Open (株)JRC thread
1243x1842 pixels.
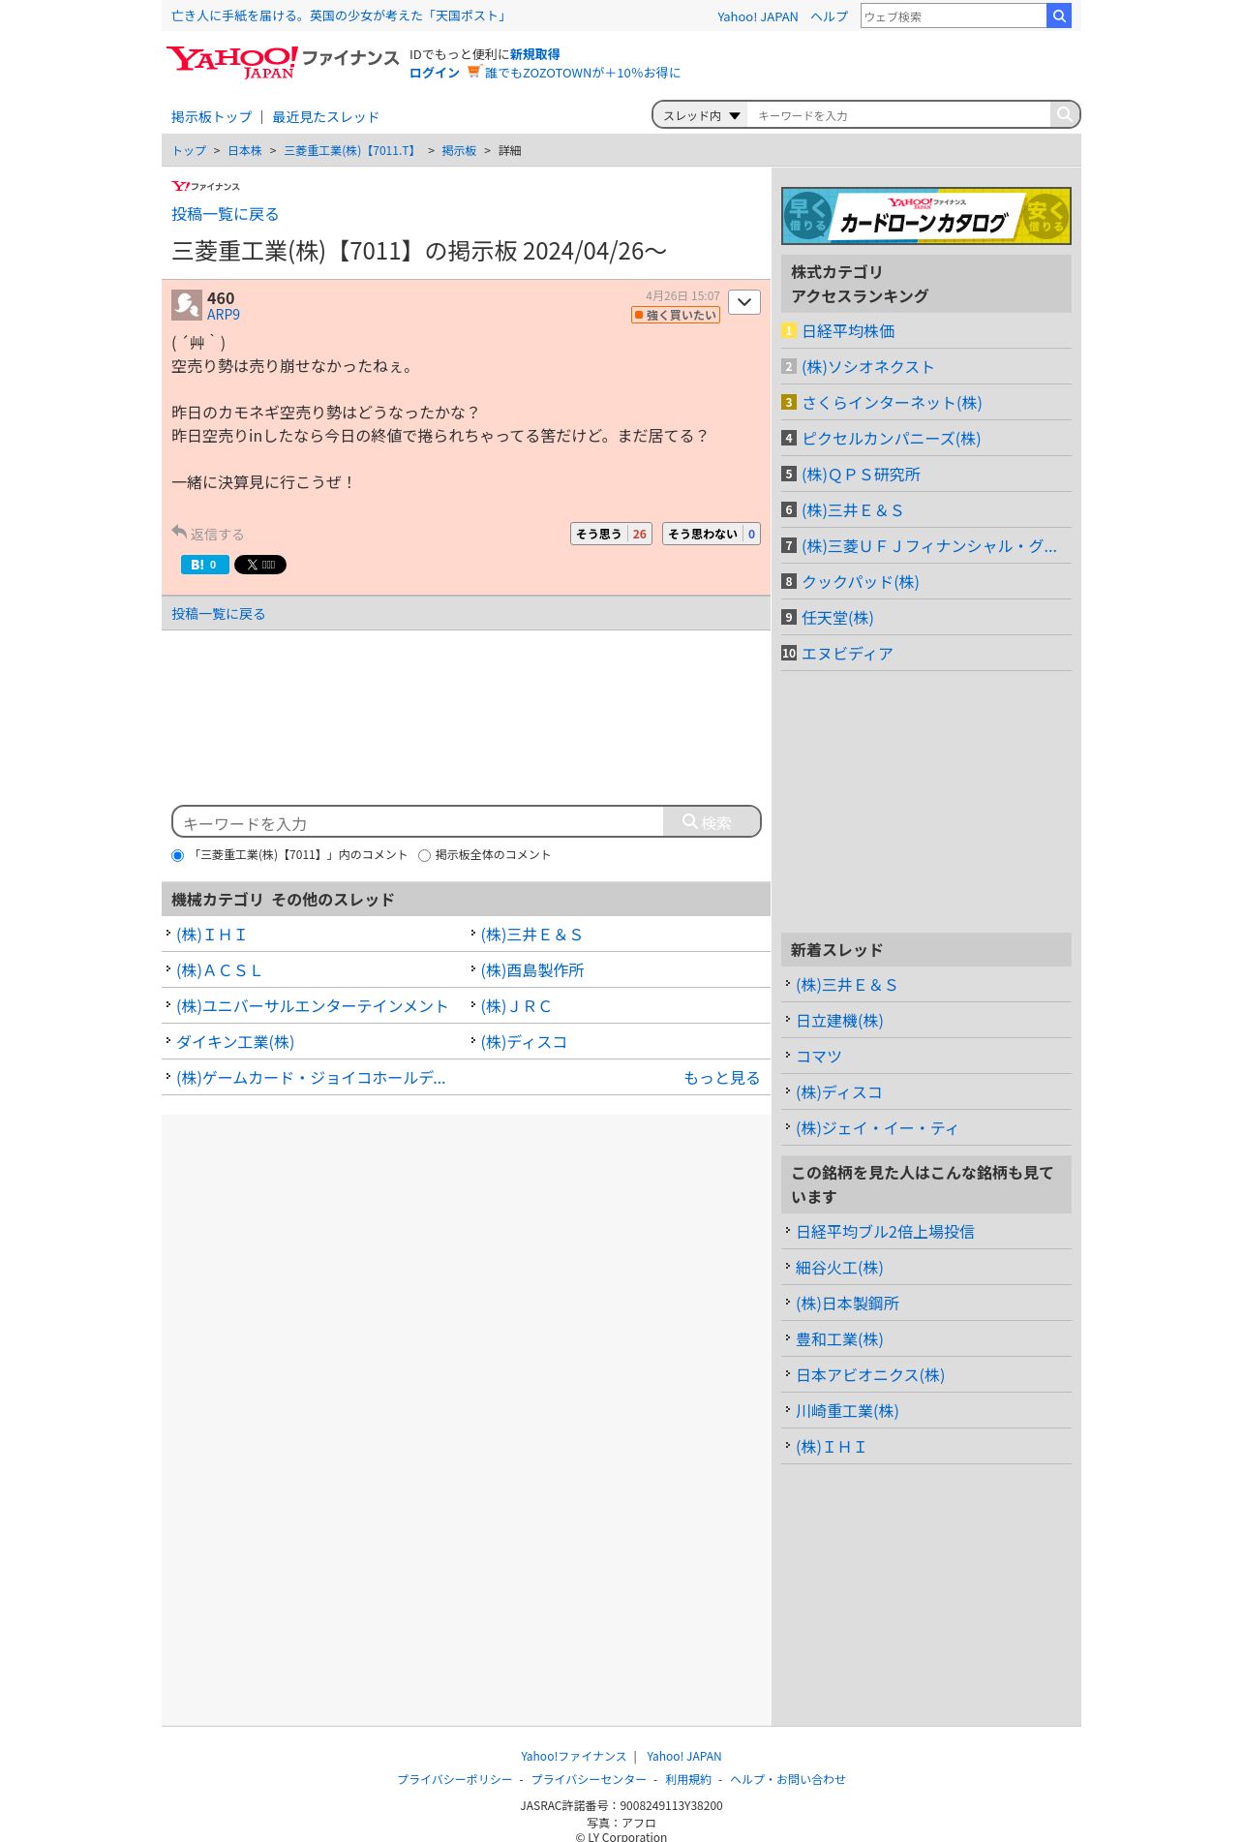coord(516,1006)
